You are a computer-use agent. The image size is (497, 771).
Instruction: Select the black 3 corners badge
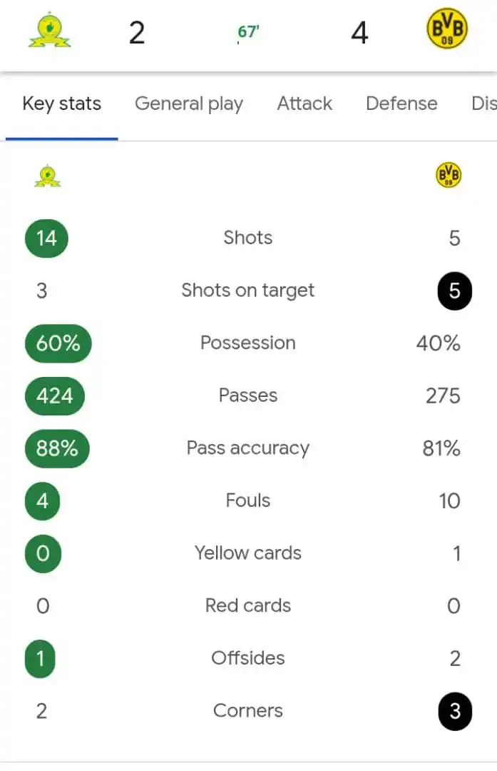(x=455, y=711)
